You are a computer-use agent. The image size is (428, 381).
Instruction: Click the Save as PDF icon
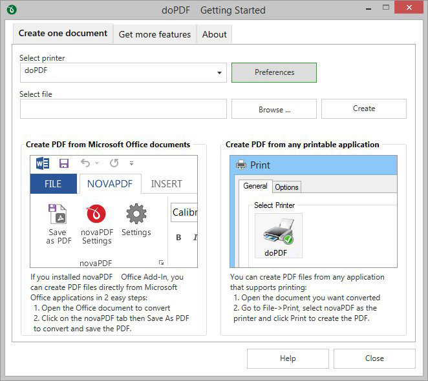58,214
